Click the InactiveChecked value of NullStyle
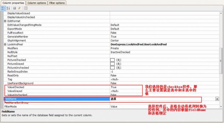The width and height of the screenshot is (224, 123). point(120,52)
